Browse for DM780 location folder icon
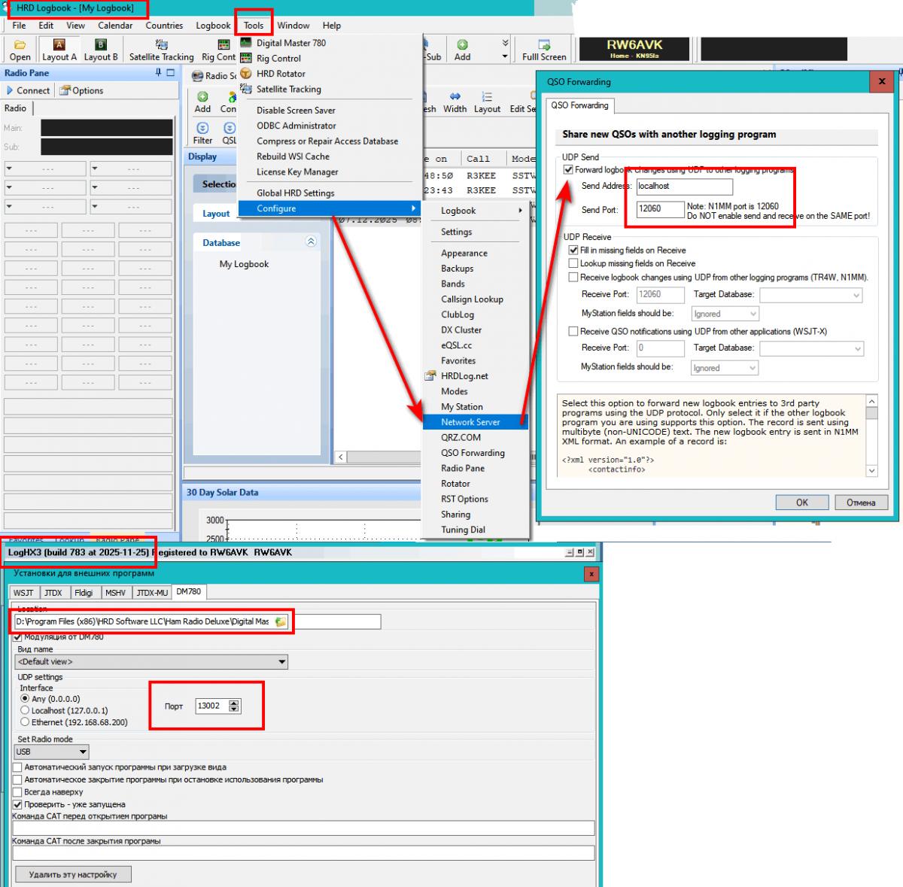Image resolution: width=903 pixels, height=887 pixels. point(281,622)
